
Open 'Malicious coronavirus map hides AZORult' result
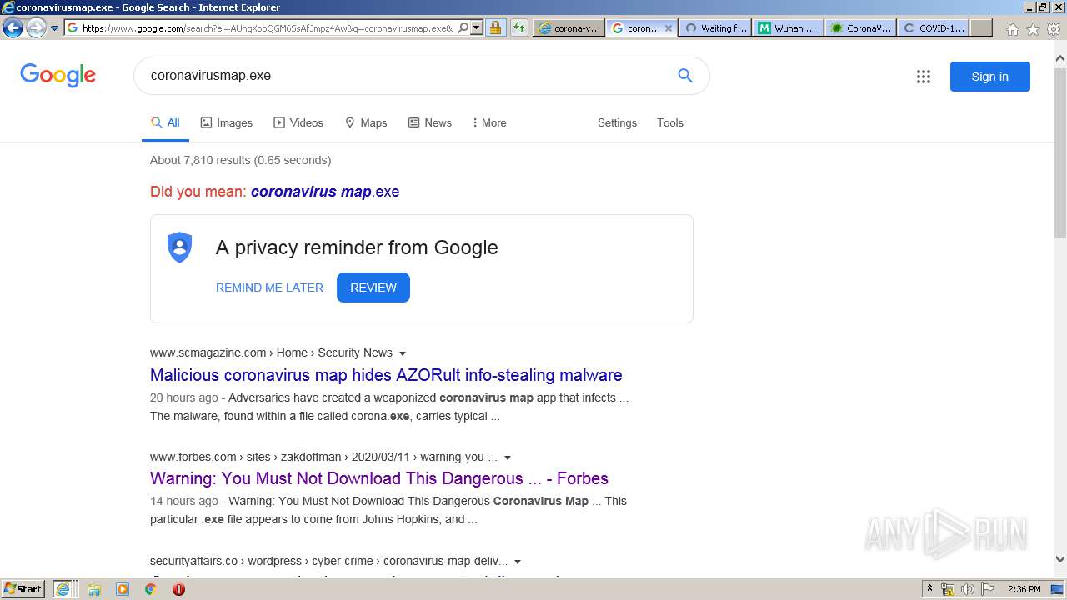[386, 375]
